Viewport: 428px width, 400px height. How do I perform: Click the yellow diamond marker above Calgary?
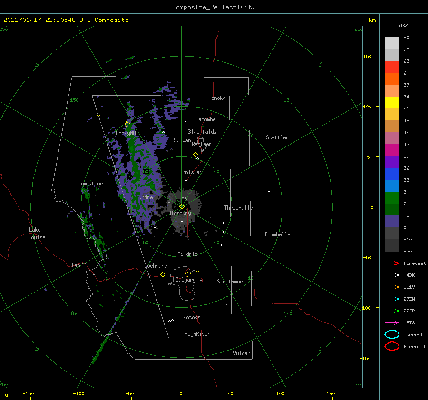[x=188, y=274]
